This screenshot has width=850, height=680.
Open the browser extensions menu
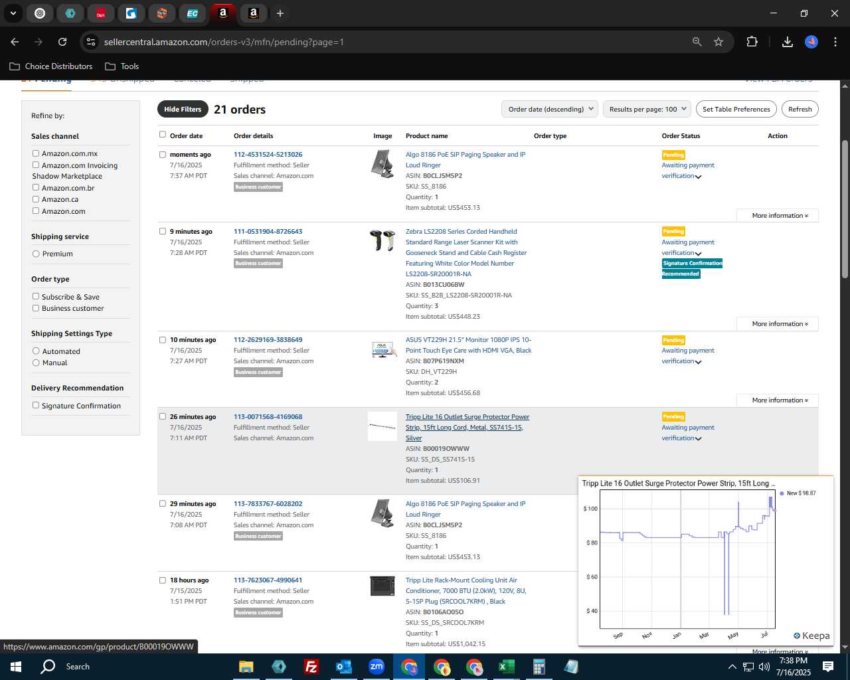pyautogui.click(x=752, y=42)
